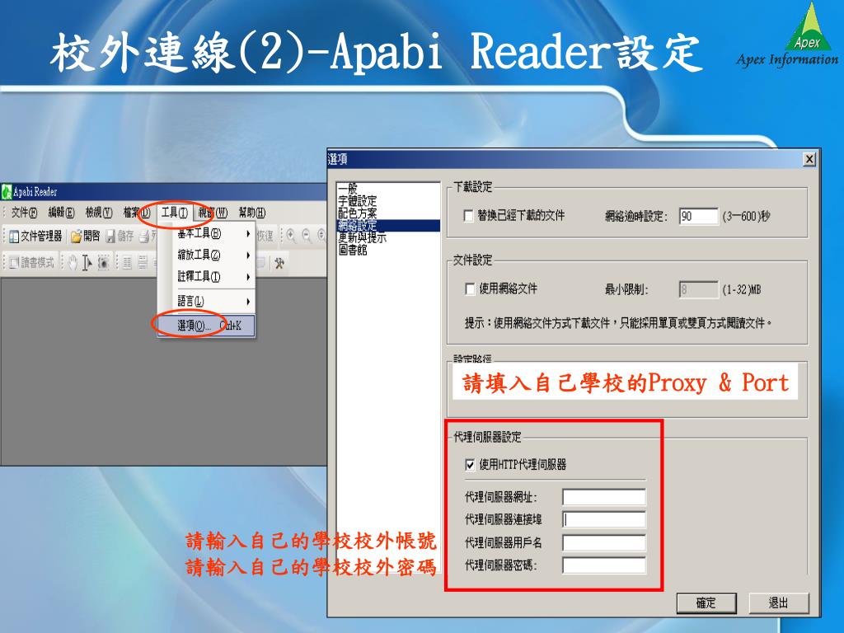
Task: Click the 代理伺服器密碼 password field
Action: tap(604, 565)
